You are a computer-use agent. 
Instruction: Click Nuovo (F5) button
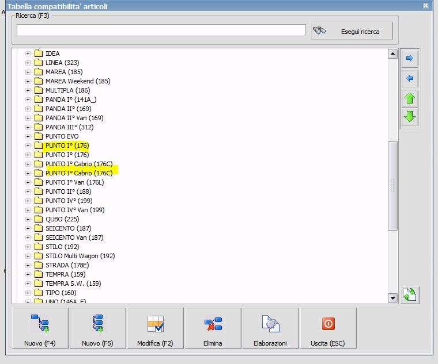(x=97, y=328)
